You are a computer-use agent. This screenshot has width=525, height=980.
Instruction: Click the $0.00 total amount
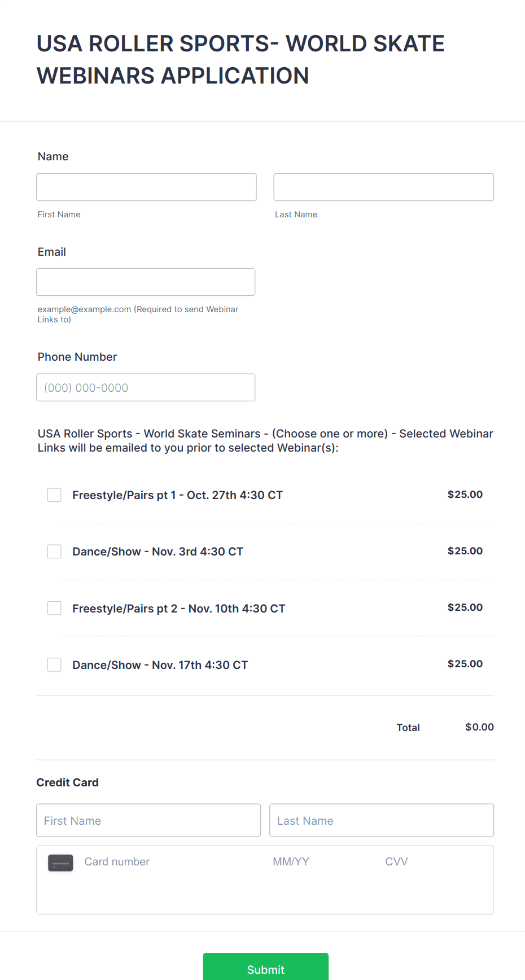pyautogui.click(x=479, y=727)
